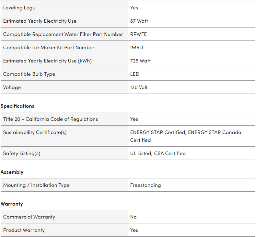Click the Compatible Bulb Type label

(29, 74)
